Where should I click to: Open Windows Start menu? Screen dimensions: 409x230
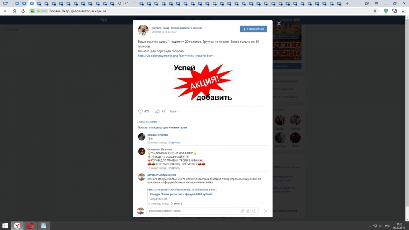pyautogui.click(x=5, y=226)
